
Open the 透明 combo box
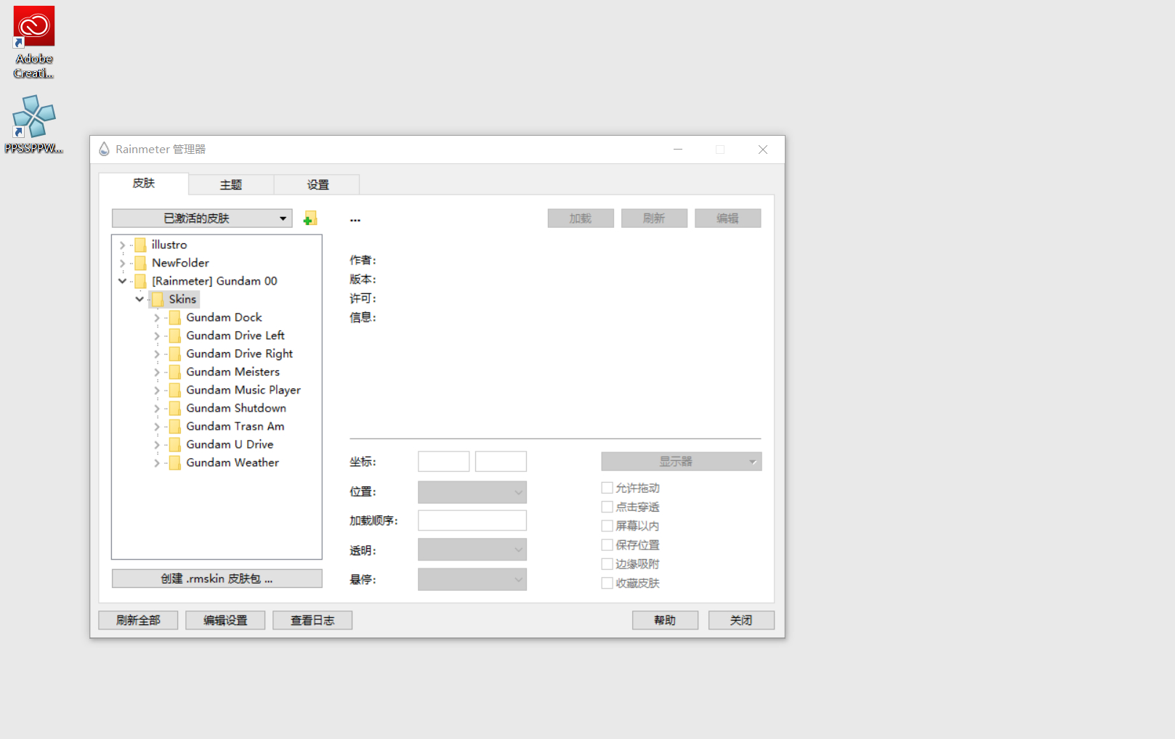pos(472,550)
